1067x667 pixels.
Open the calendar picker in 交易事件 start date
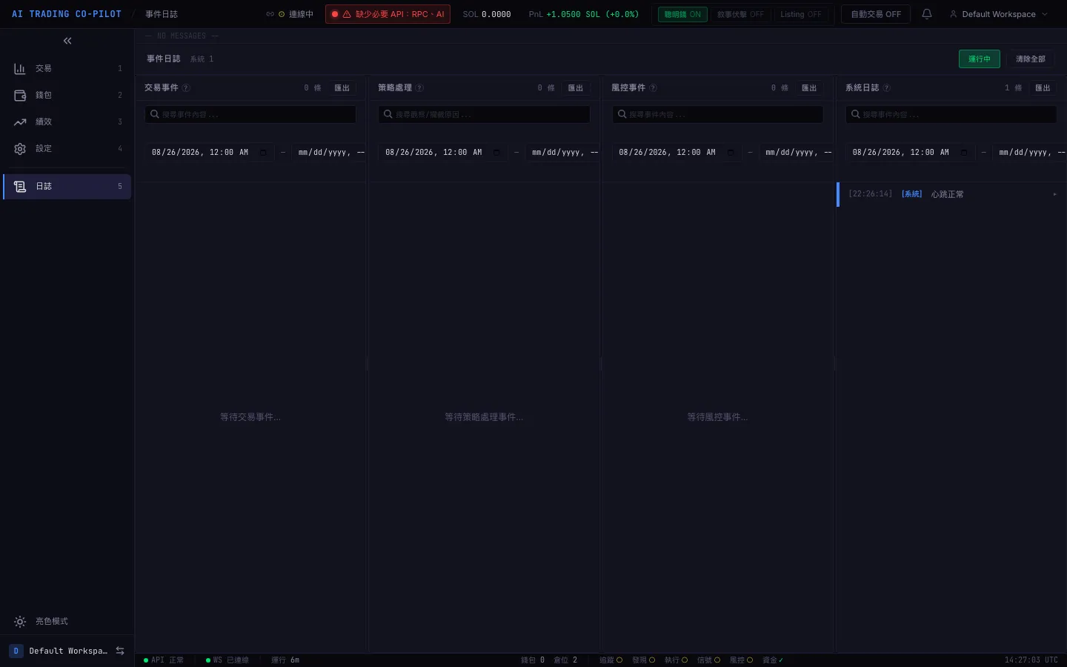(263, 153)
